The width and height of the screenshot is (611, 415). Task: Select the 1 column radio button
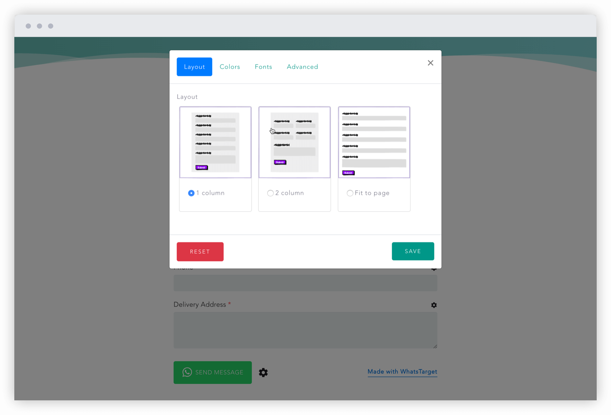(191, 193)
